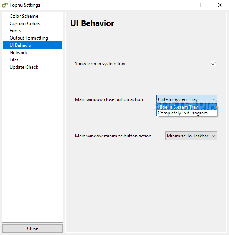
Task: Collapse the close button action combo box
Action: [x=187, y=99]
